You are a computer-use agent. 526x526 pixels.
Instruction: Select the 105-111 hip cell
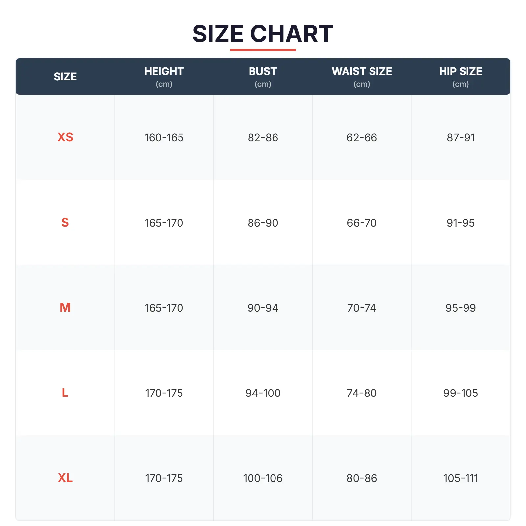[x=460, y=478]
